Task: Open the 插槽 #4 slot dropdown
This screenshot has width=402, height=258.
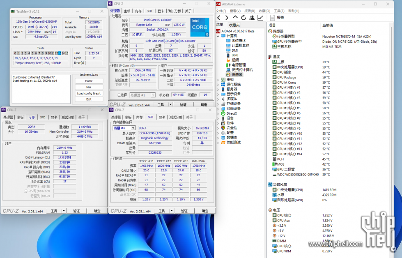Action: (x=133, y=128)
